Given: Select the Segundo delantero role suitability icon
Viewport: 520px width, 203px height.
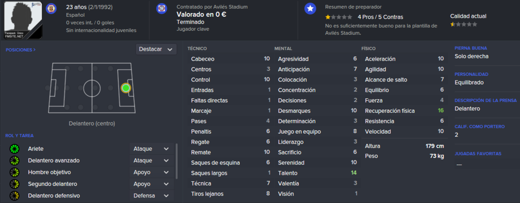Looking at the screenshot, I should 14,184.
